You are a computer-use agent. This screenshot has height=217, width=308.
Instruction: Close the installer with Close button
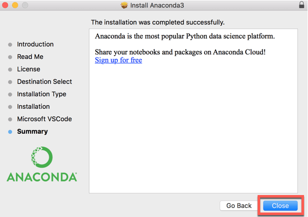coord(280,206)
